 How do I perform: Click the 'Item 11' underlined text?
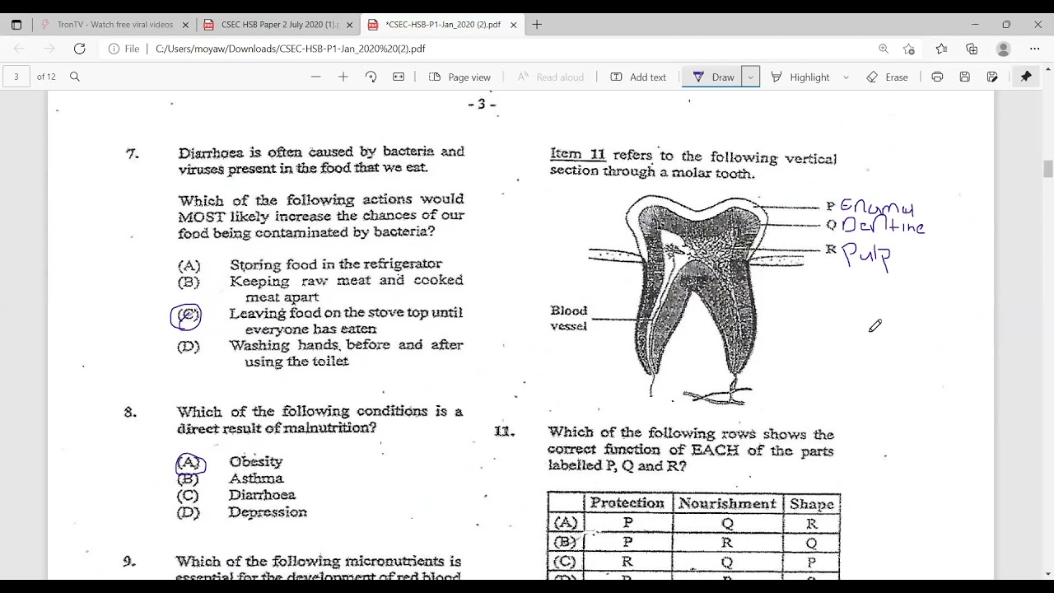point(577,155)
